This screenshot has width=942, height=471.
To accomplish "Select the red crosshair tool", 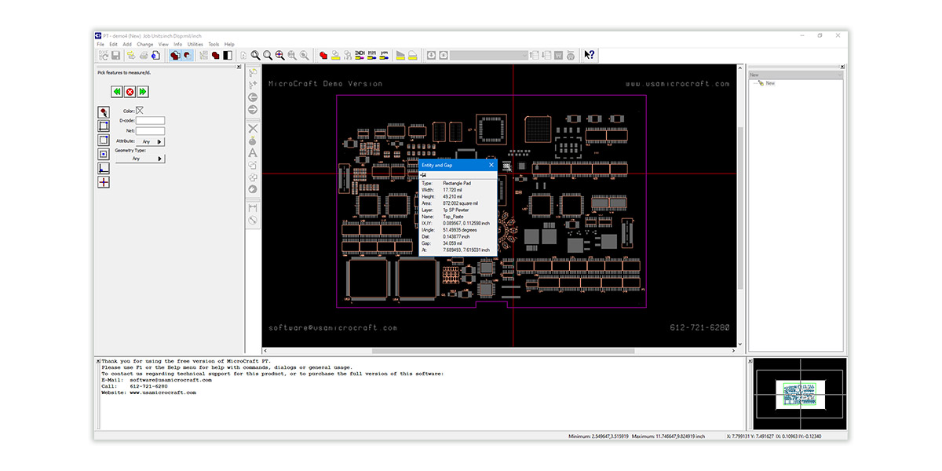I will point(104,182).
